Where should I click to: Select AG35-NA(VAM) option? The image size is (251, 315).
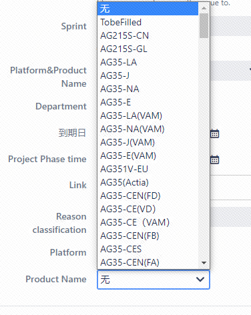(x=148, y=129)
